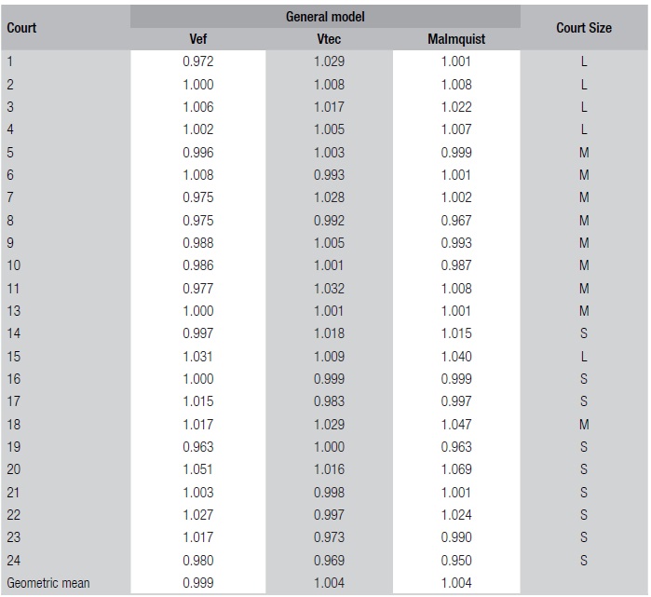The width and height of the screenshot is (651, 597).
Task: Click the Court Size column header
Action: 584,28
